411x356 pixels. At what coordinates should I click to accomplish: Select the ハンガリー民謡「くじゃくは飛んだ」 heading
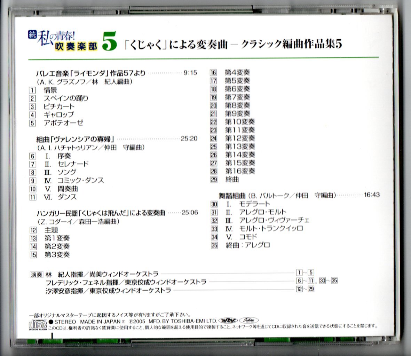(101, 212)
